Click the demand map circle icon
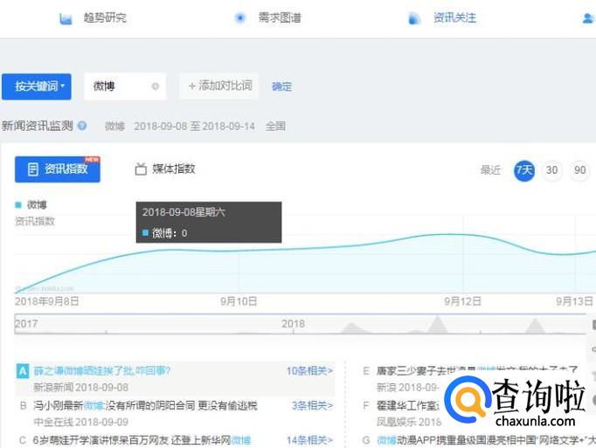This screenshot has height=448, width=596. click(x=239, y=17)
